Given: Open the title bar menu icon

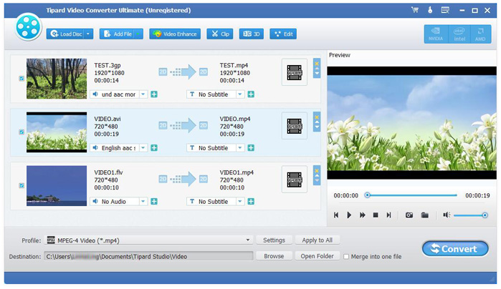Looking at the screenshot, I should click(x=445, y=10).
